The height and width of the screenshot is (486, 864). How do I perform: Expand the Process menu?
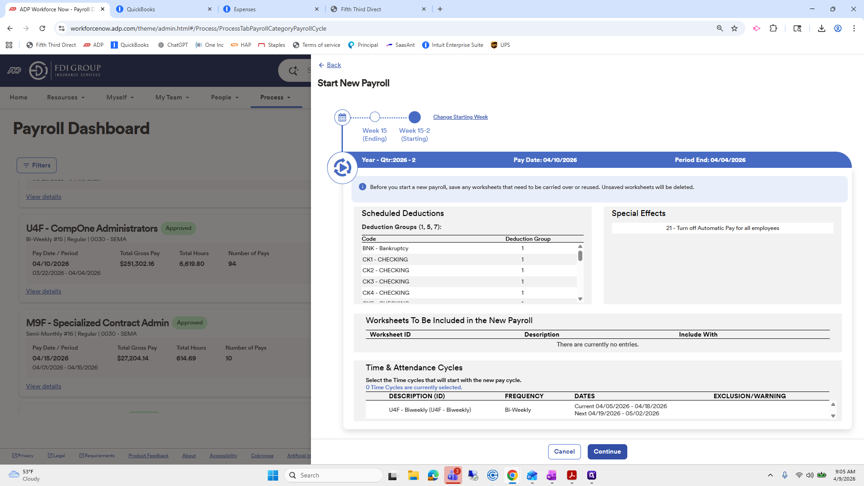[275, 97]
